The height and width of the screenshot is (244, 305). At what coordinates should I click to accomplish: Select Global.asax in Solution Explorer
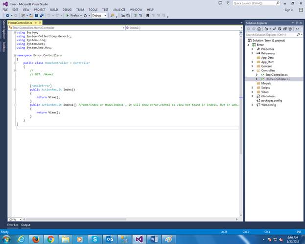[268, 96]
